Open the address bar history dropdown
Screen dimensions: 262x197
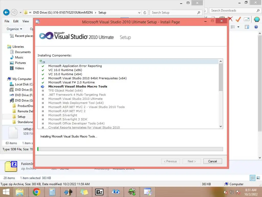tap(139, 13)
